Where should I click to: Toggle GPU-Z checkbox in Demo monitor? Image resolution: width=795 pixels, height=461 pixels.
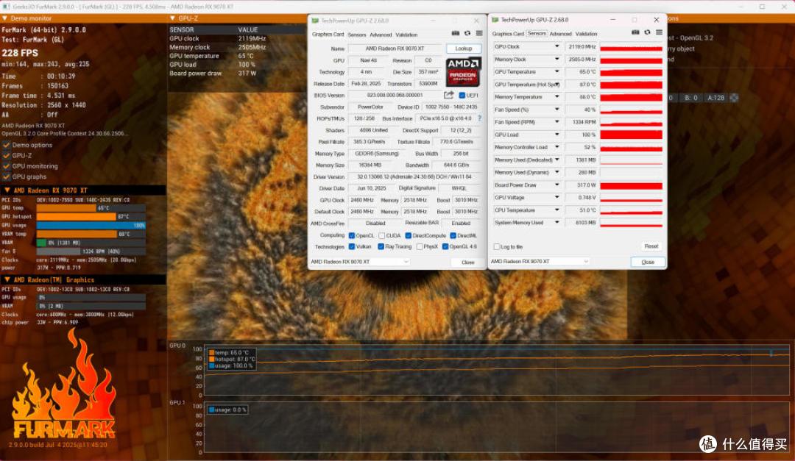click(7, 156)
